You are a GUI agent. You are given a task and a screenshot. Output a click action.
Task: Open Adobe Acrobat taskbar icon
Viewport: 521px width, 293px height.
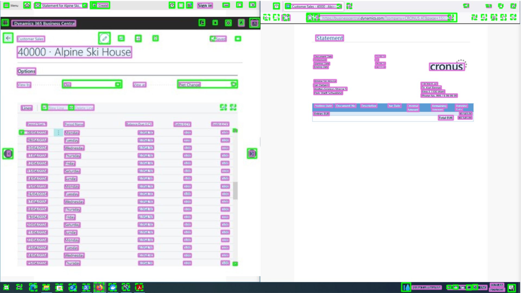(139, 287)
